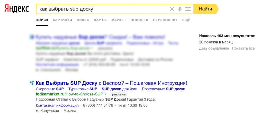The width and height of the screenshot is (262, 119).
Task: Open 'Как Выбрать SUP Доску с Веслом' result title
Action: tap(112, 83)
